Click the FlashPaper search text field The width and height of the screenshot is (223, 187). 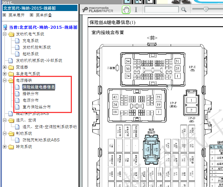click(x=161, y=10)
